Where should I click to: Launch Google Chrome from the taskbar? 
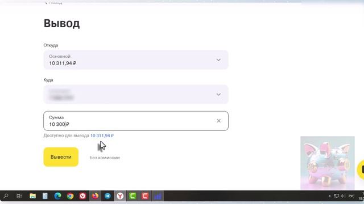70,196
